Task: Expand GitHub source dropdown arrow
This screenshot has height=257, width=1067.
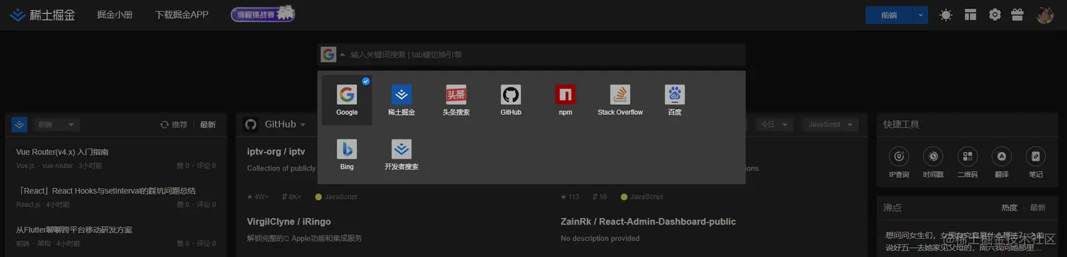Action: [x=303, y=125]
